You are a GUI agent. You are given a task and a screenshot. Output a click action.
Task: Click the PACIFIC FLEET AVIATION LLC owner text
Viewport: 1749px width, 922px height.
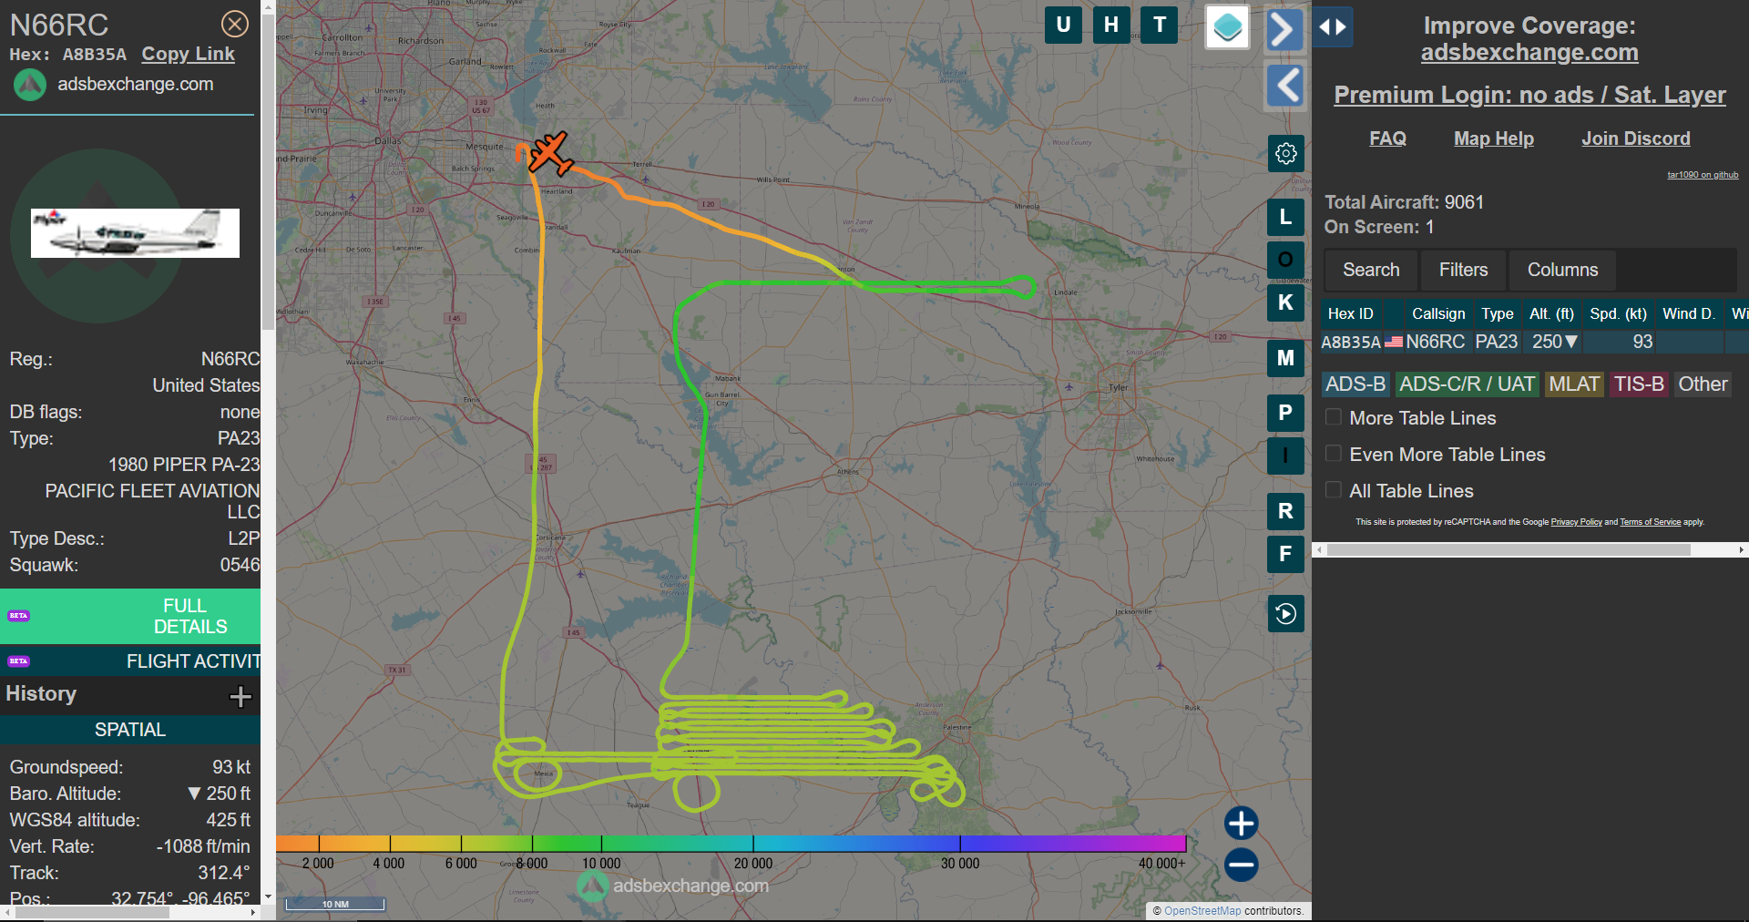click(152, 501)
